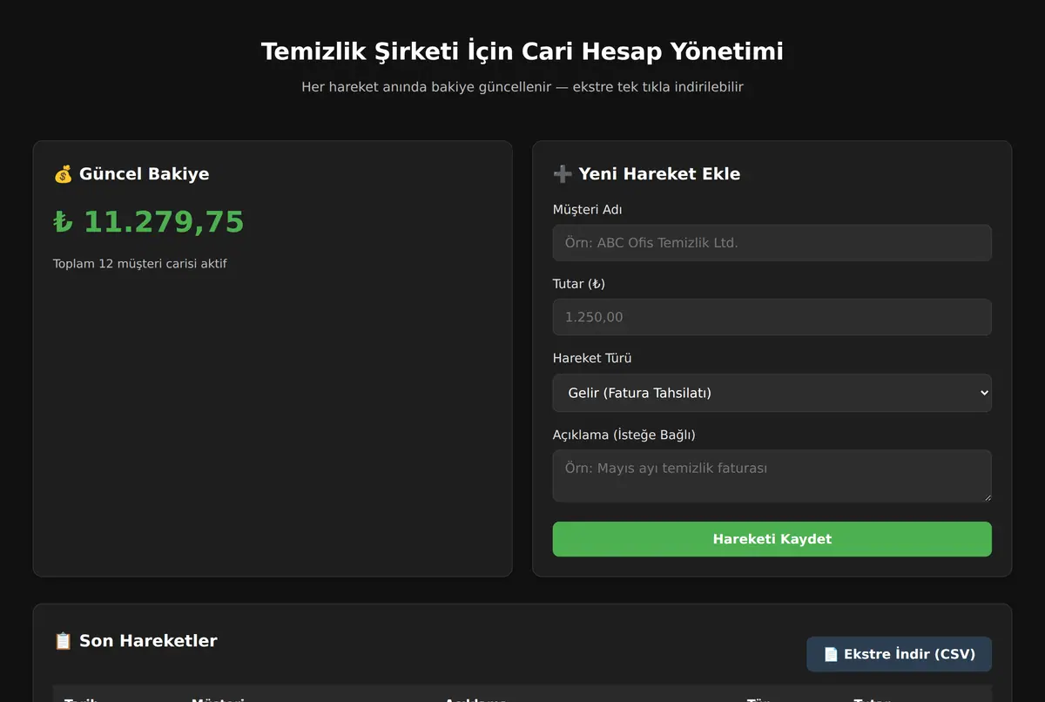Click the page title 'Temizlik Şirketi İçin Cari Hesap Yönetimi'
This screenshot has width=1045, height=702.
coord(522,51)
